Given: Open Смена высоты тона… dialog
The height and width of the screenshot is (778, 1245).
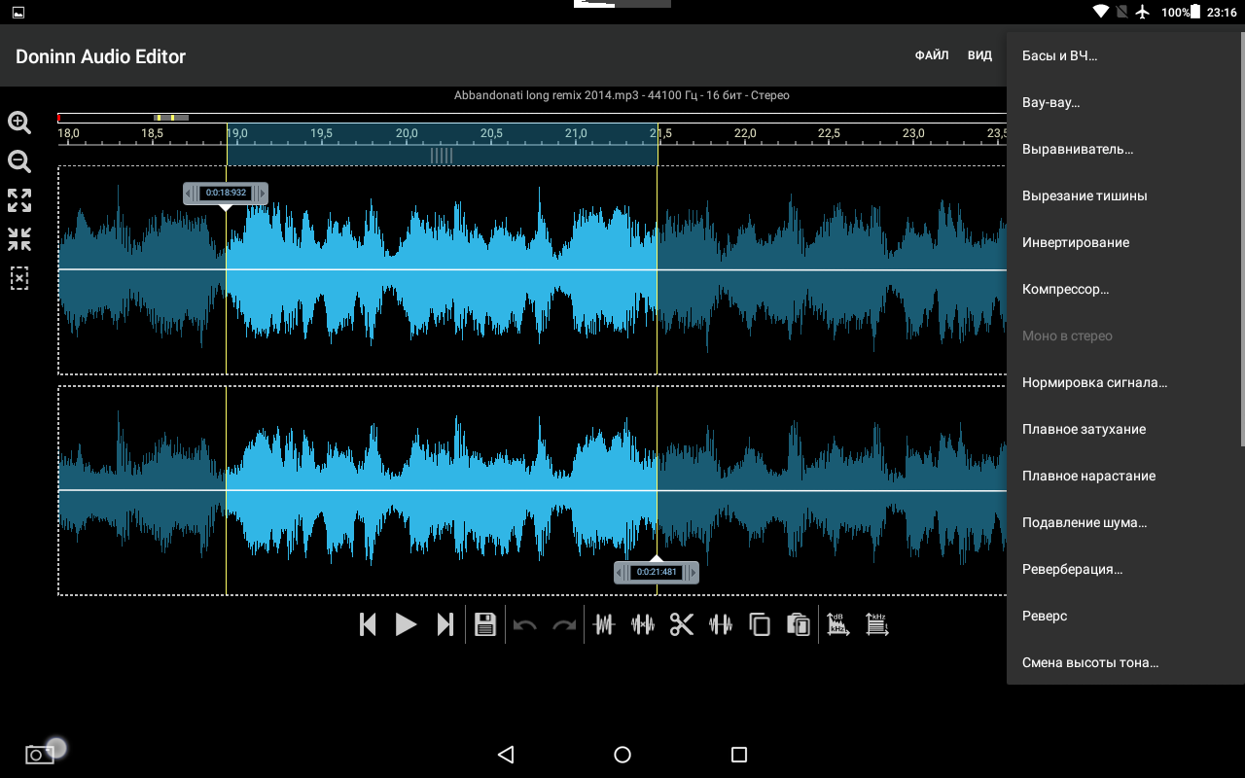Looking at the screenshot, I should click(x=1125, y=662).
